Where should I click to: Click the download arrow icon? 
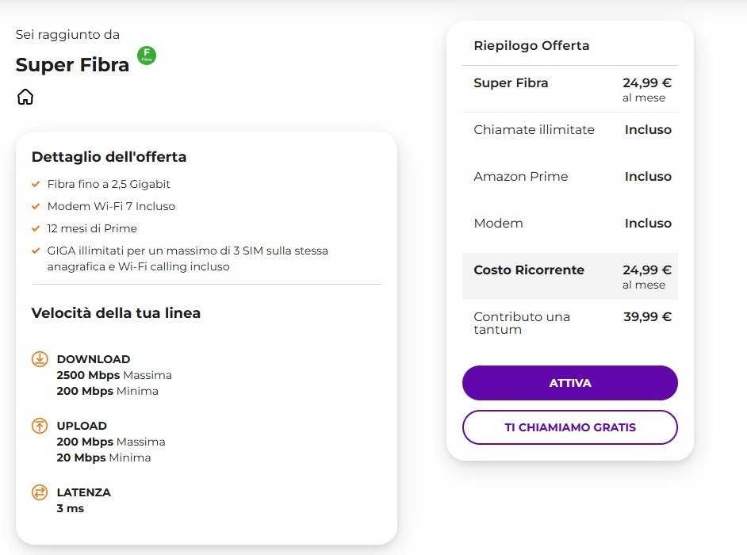coord(40,359)
